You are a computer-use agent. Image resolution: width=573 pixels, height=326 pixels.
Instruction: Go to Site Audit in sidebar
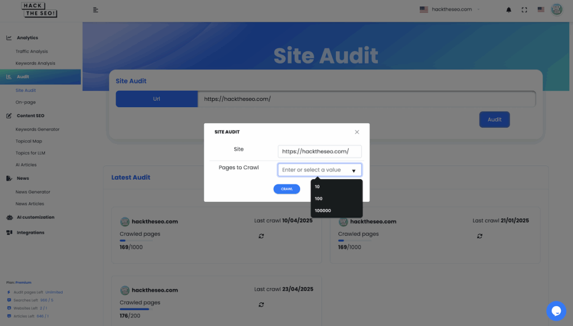click(x=26, y=90)
